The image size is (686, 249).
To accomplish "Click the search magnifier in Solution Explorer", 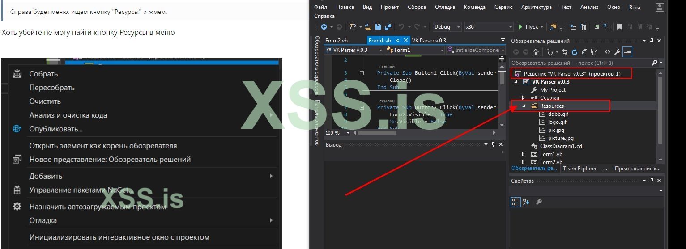I will (655, 63).
